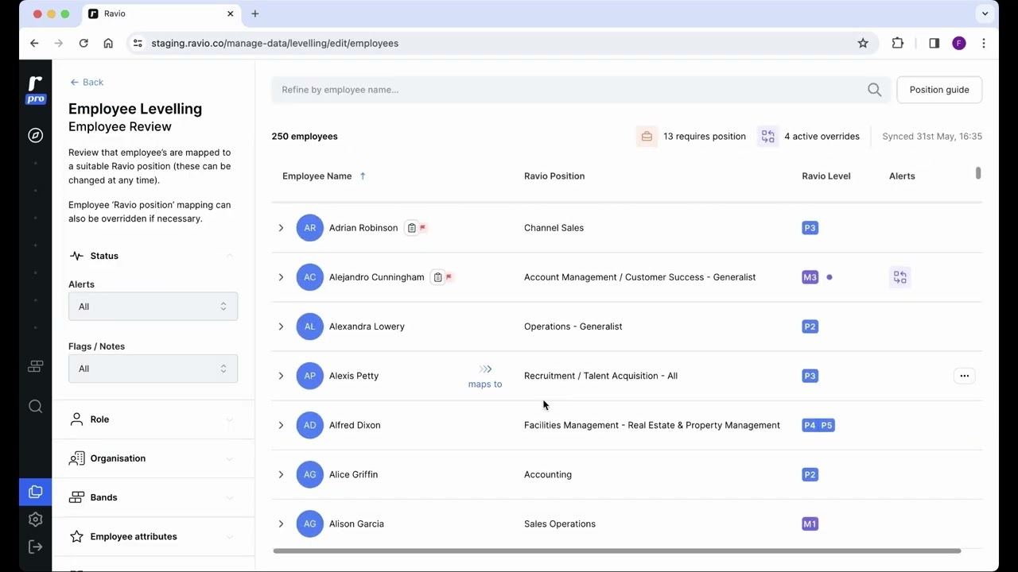Select the Ravio browser tab

(161, 14)
